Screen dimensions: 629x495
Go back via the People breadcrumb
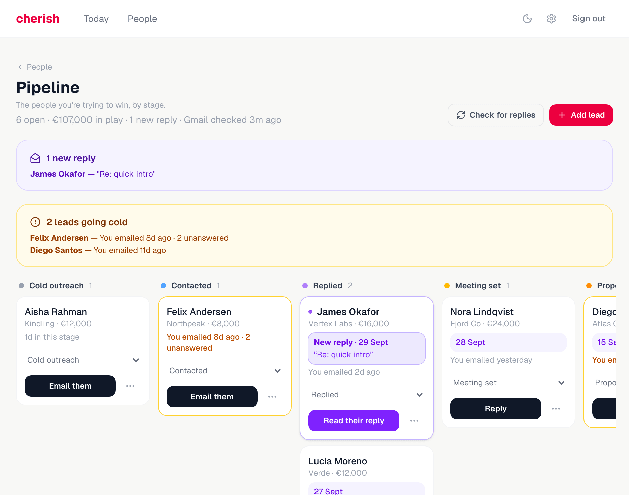coord(39,67)
